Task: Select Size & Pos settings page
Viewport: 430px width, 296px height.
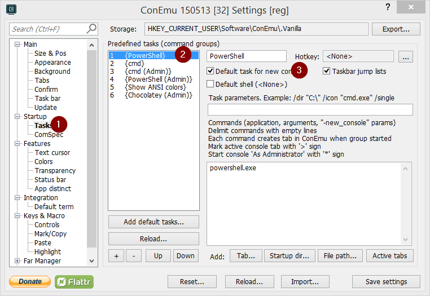Action: point(50,53)
